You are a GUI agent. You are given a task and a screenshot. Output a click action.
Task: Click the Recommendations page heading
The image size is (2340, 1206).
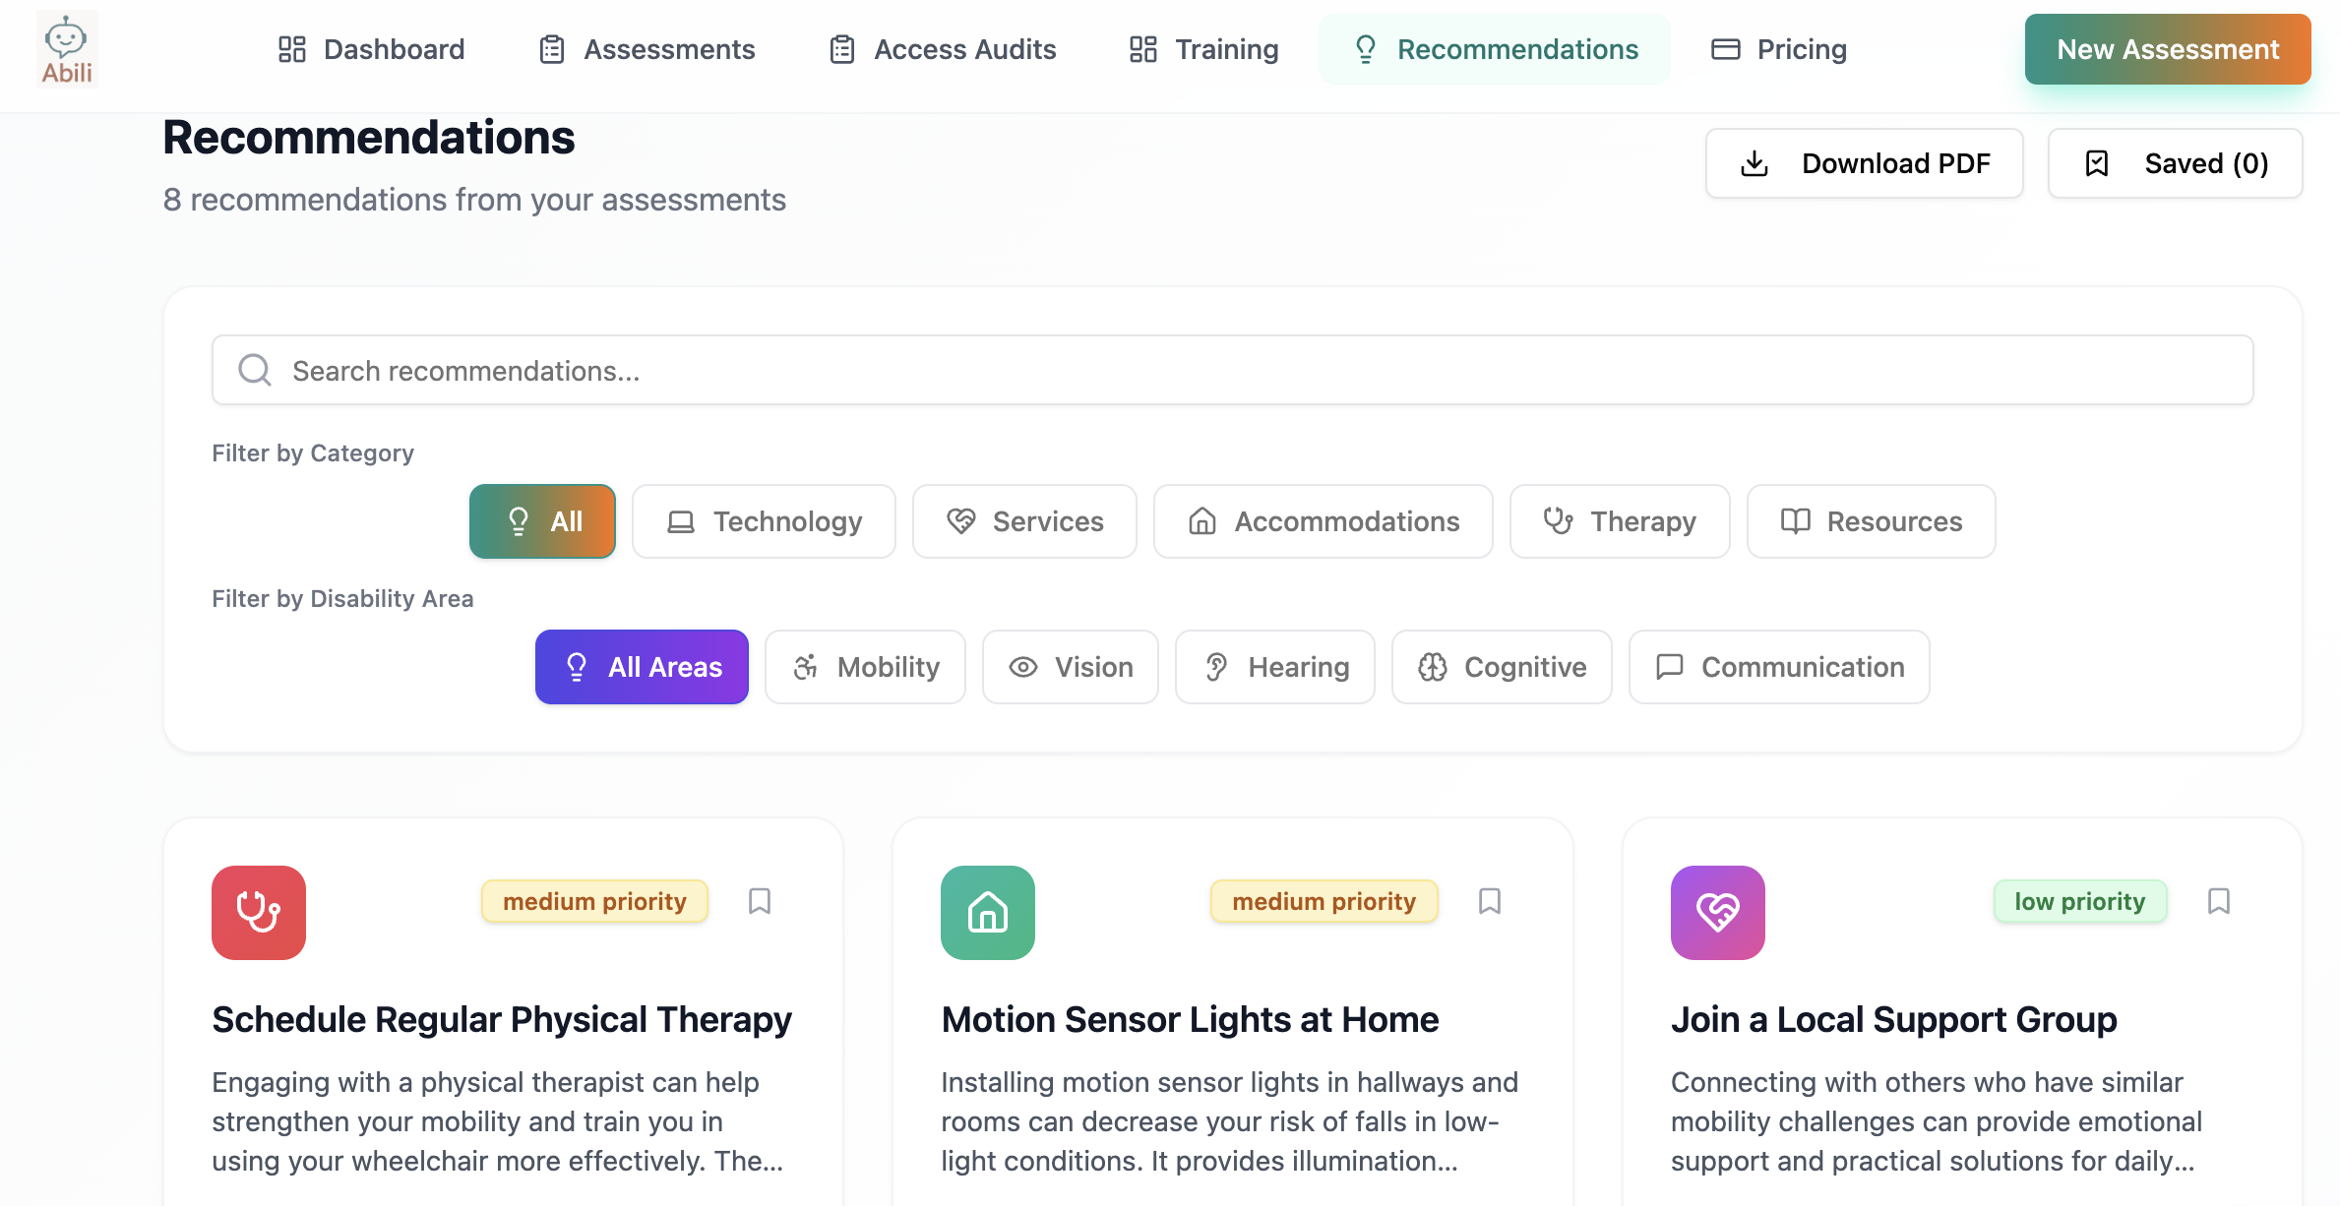pyautogui.click(x=369, y=138)
